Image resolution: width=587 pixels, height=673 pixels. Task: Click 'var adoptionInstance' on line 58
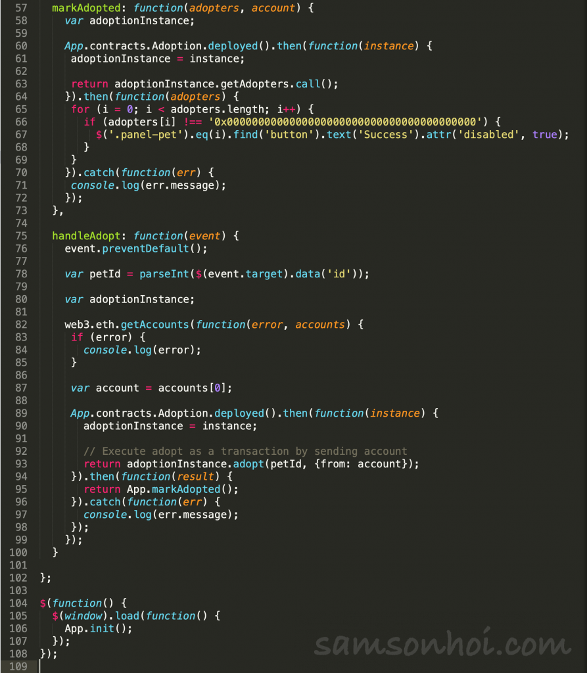pyautogui.click(x=127, y=20)
